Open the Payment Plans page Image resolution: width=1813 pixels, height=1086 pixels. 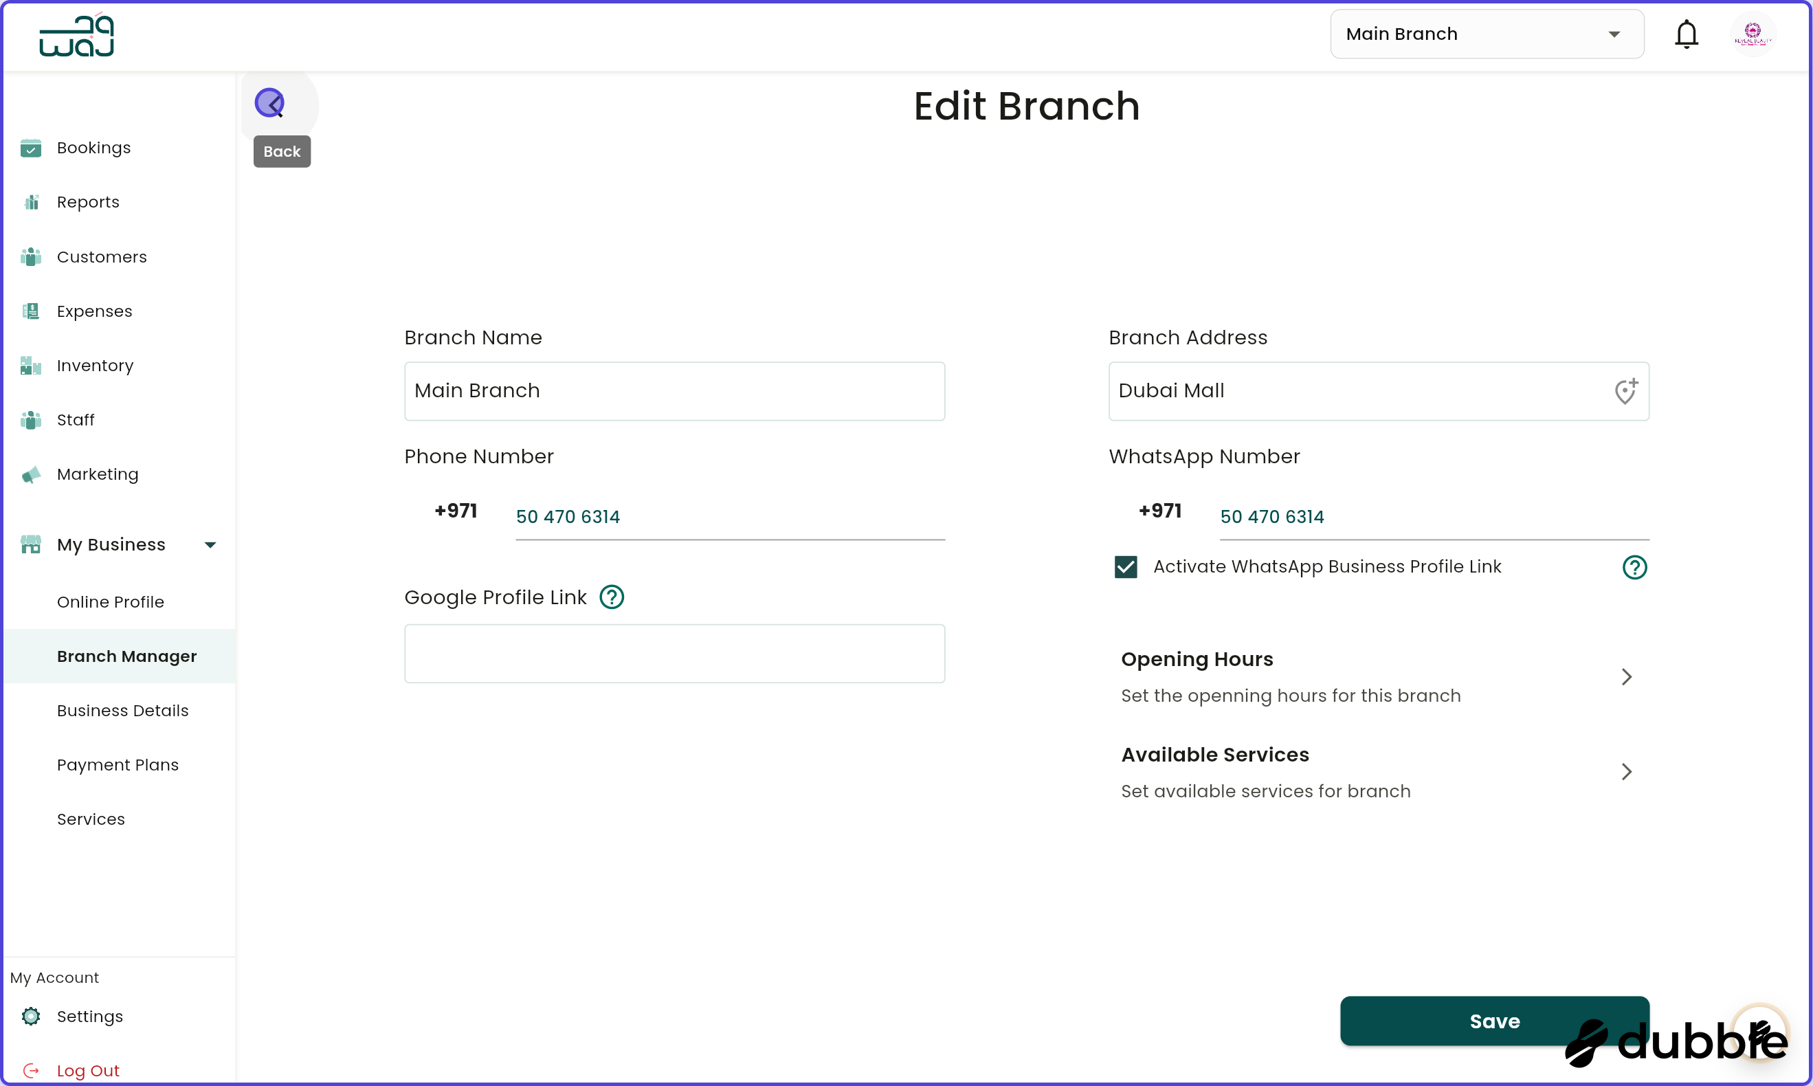118,764
